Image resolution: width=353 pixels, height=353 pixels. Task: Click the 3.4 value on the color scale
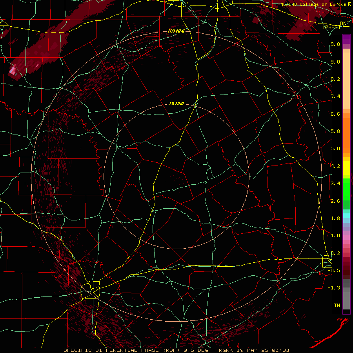335,184
